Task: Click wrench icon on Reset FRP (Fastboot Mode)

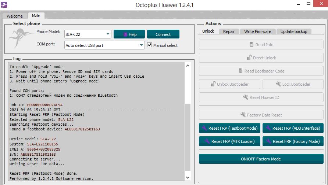Action: tap(204, 128)
